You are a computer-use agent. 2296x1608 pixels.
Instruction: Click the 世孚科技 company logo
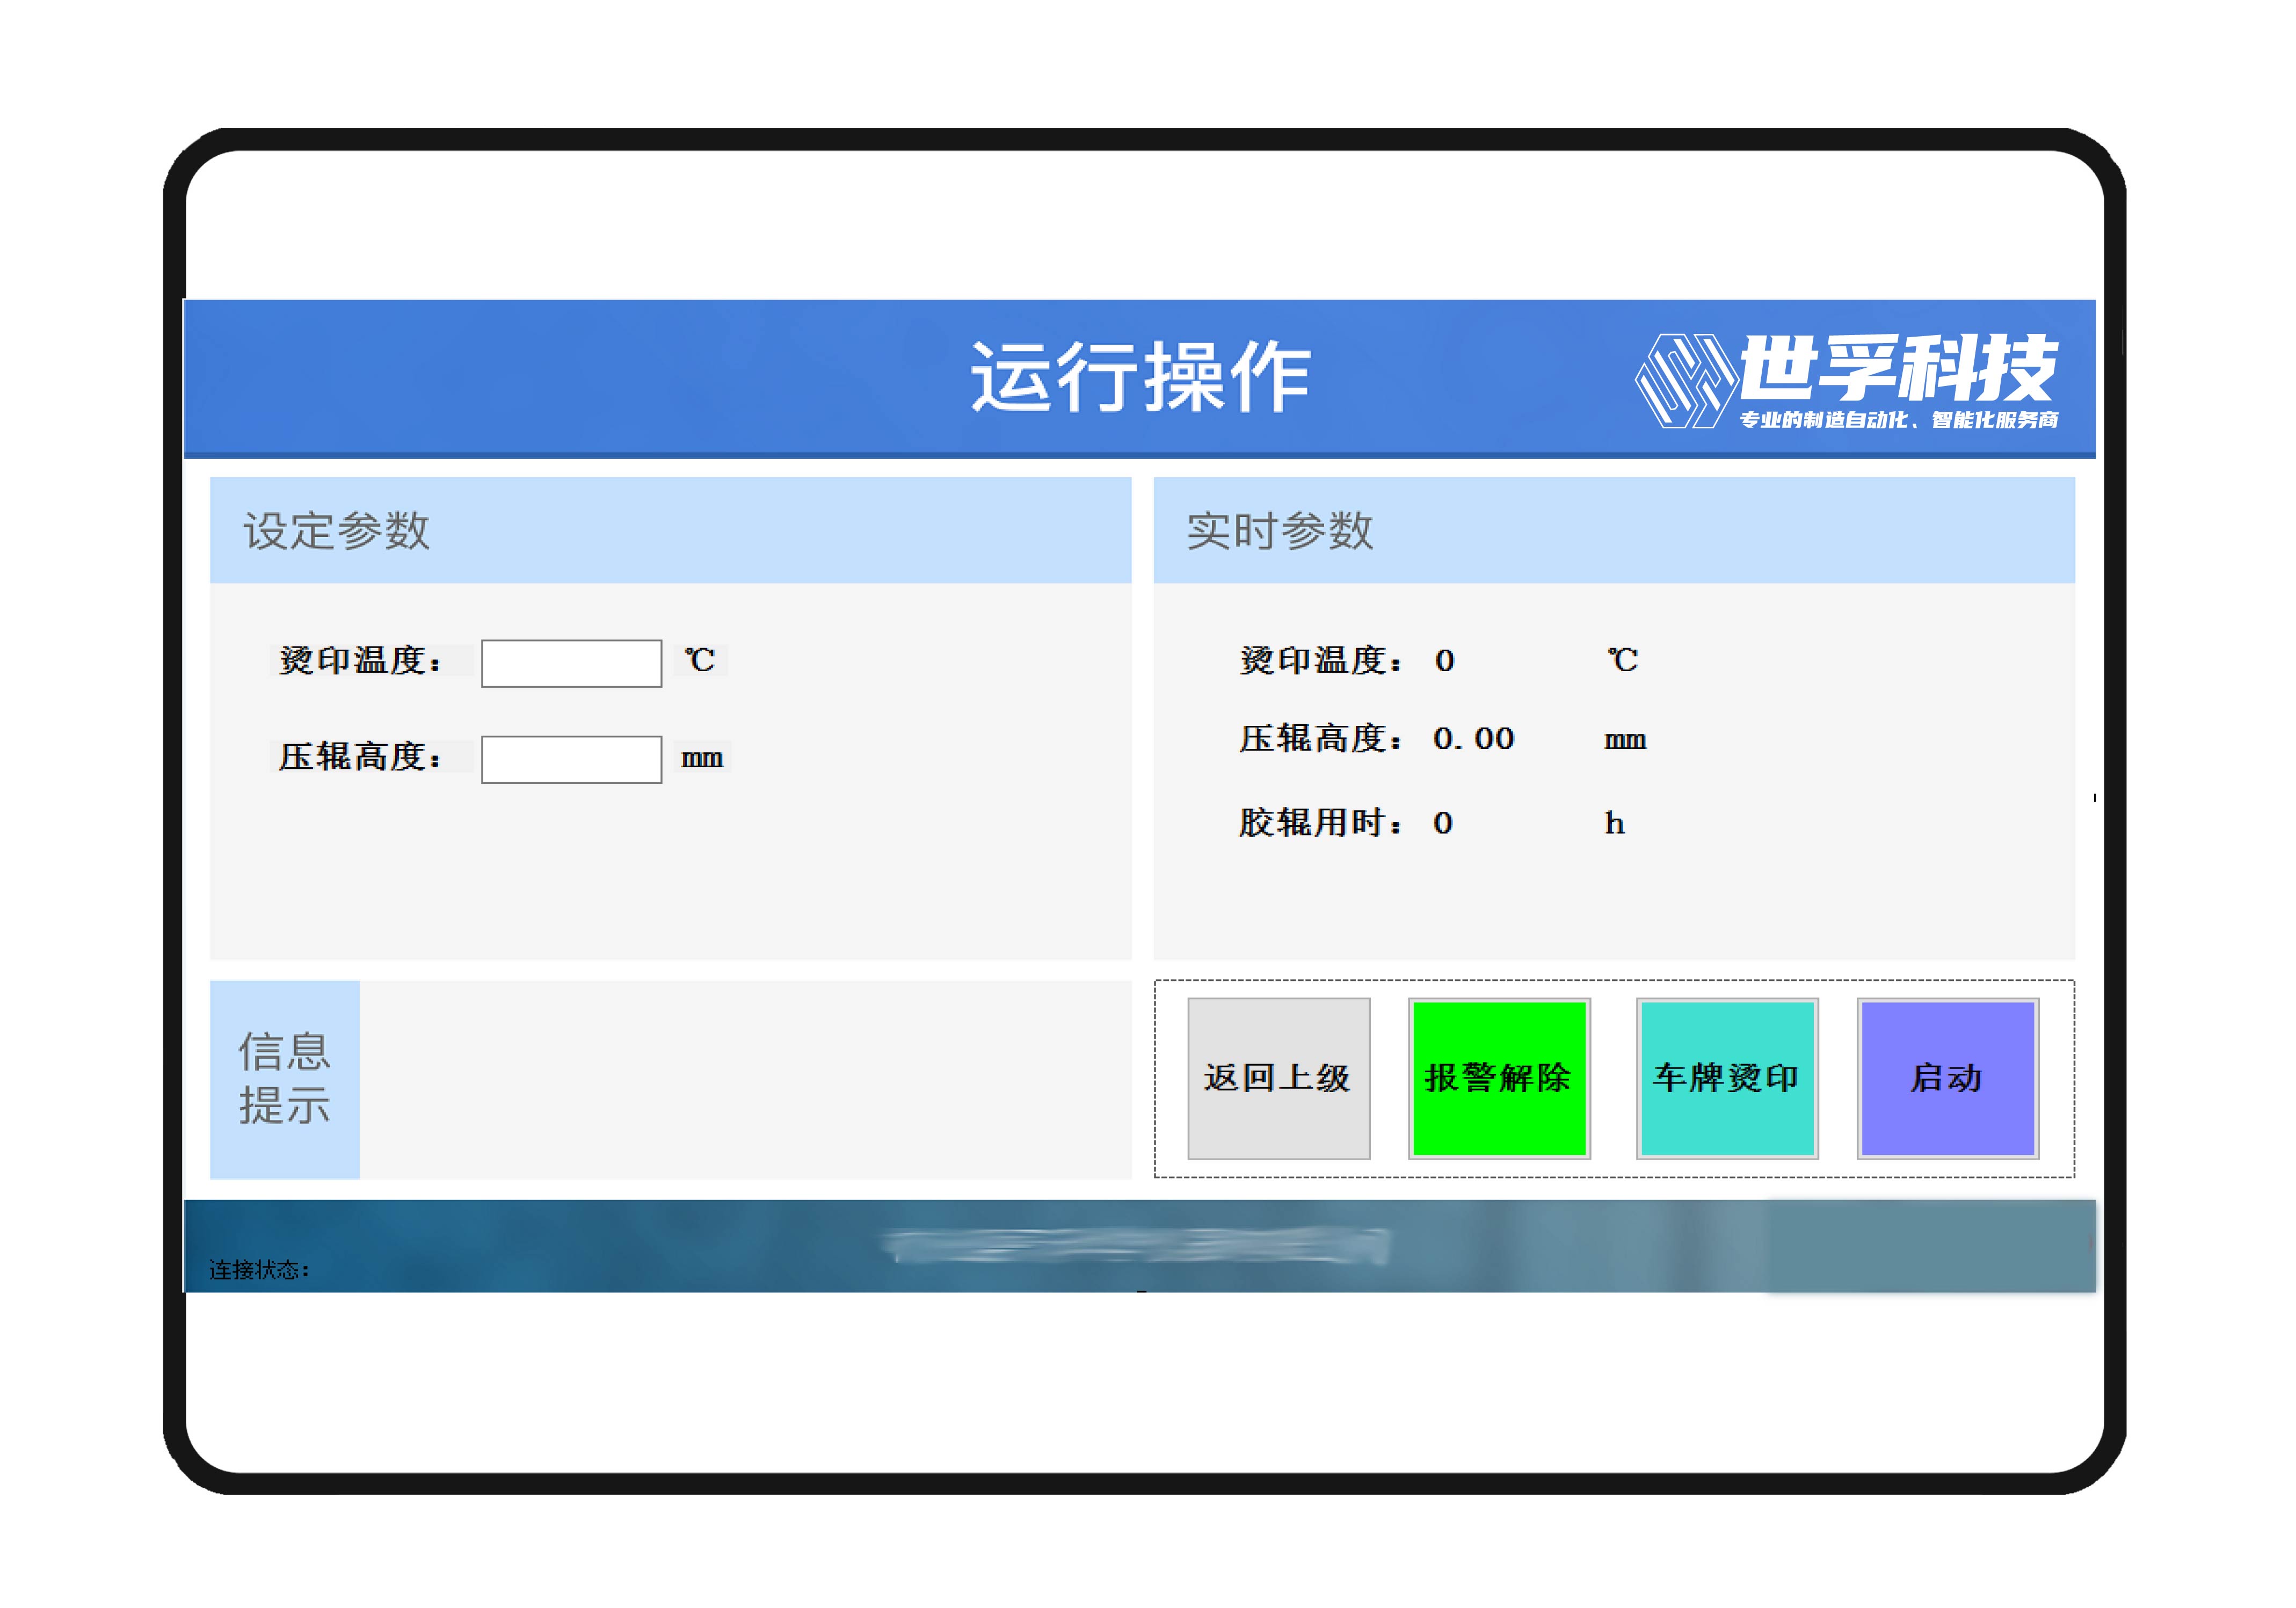(1846, 380)
